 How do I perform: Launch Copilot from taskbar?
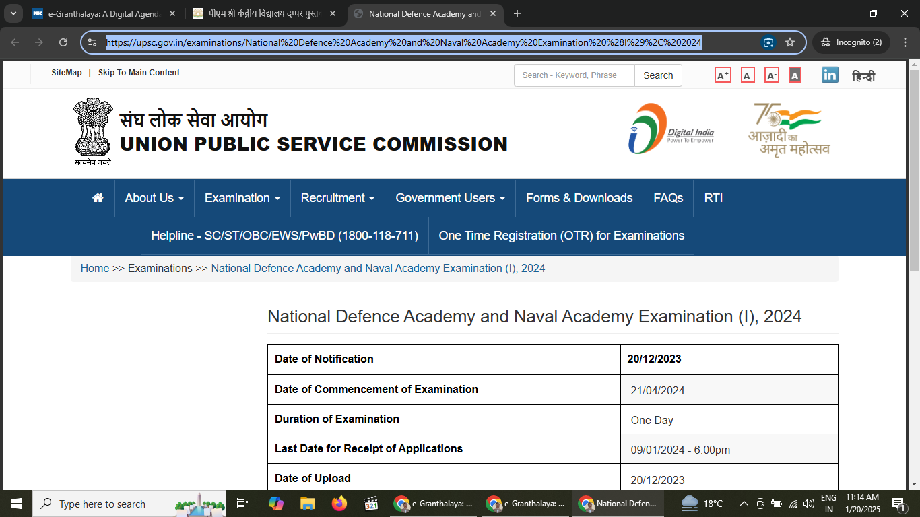(276, 504)
